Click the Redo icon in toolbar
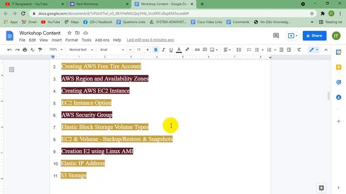346x194 pixels. (17, 50)
